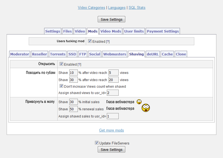Screen dimensions: 223x158
Task: Click the large shocked emoji icon
Action: 146,108
